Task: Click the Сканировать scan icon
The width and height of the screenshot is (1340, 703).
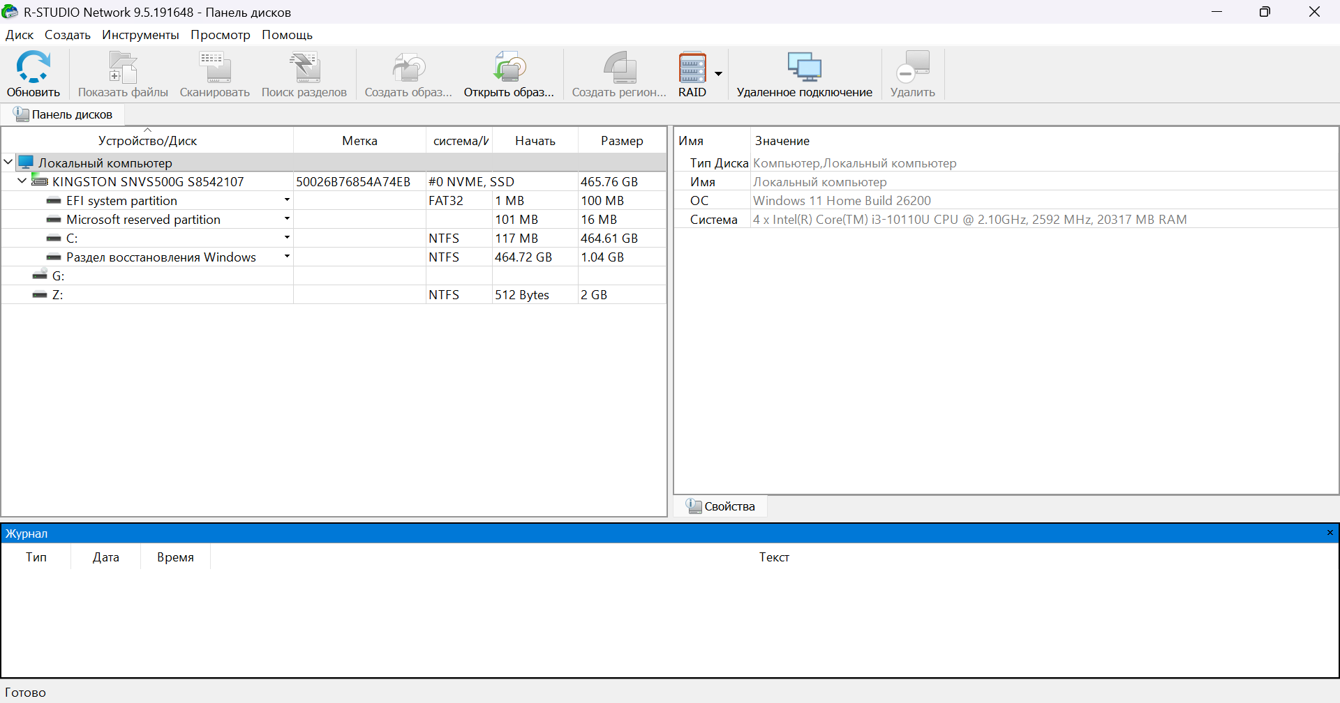Action: coord(214,68)
